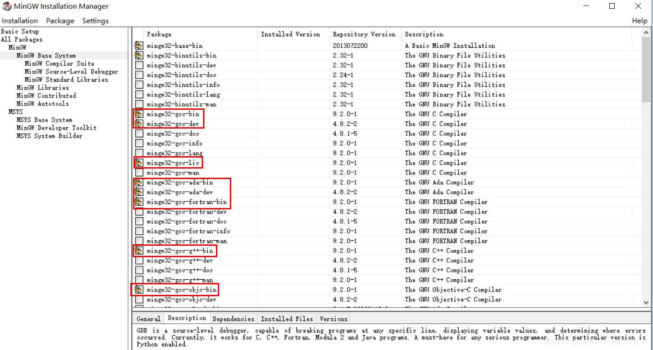The image size is (653, 350).
Task: Select the mingw32-gcc-man checkbox
Action: coord(139,172)
